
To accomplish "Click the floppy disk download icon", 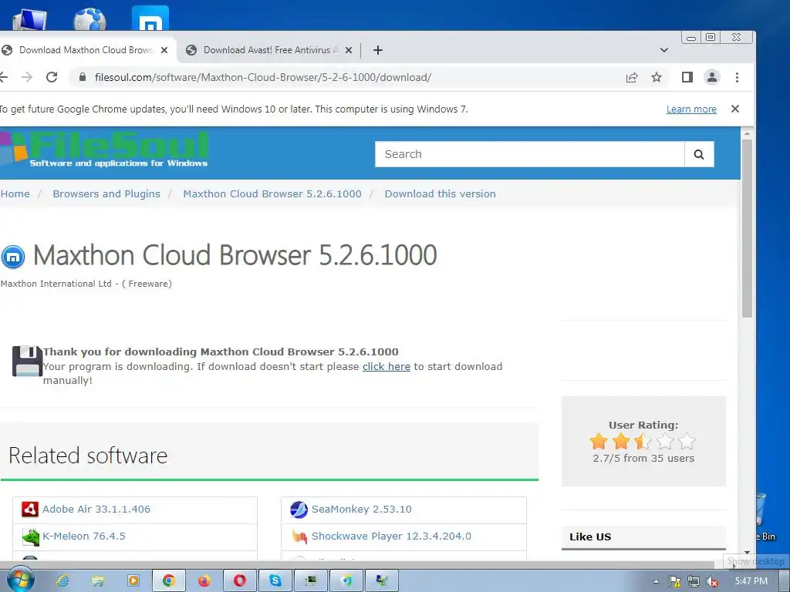I will (x=27, y=361).
